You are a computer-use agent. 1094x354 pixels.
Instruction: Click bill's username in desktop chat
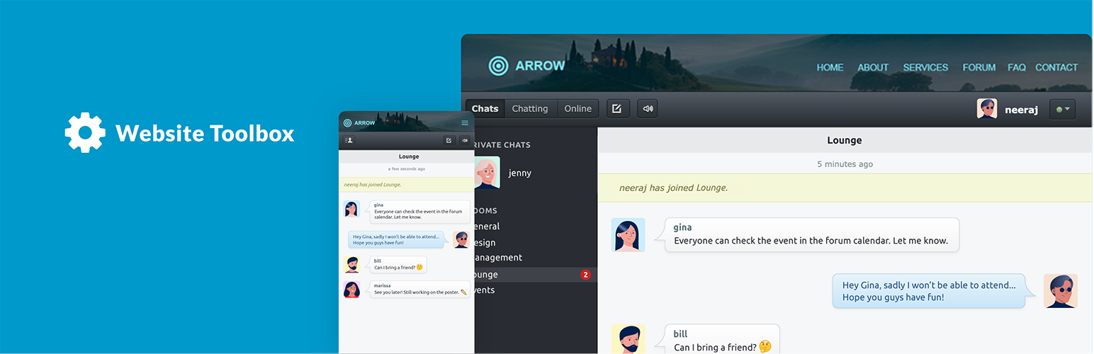tap(680, 334)
